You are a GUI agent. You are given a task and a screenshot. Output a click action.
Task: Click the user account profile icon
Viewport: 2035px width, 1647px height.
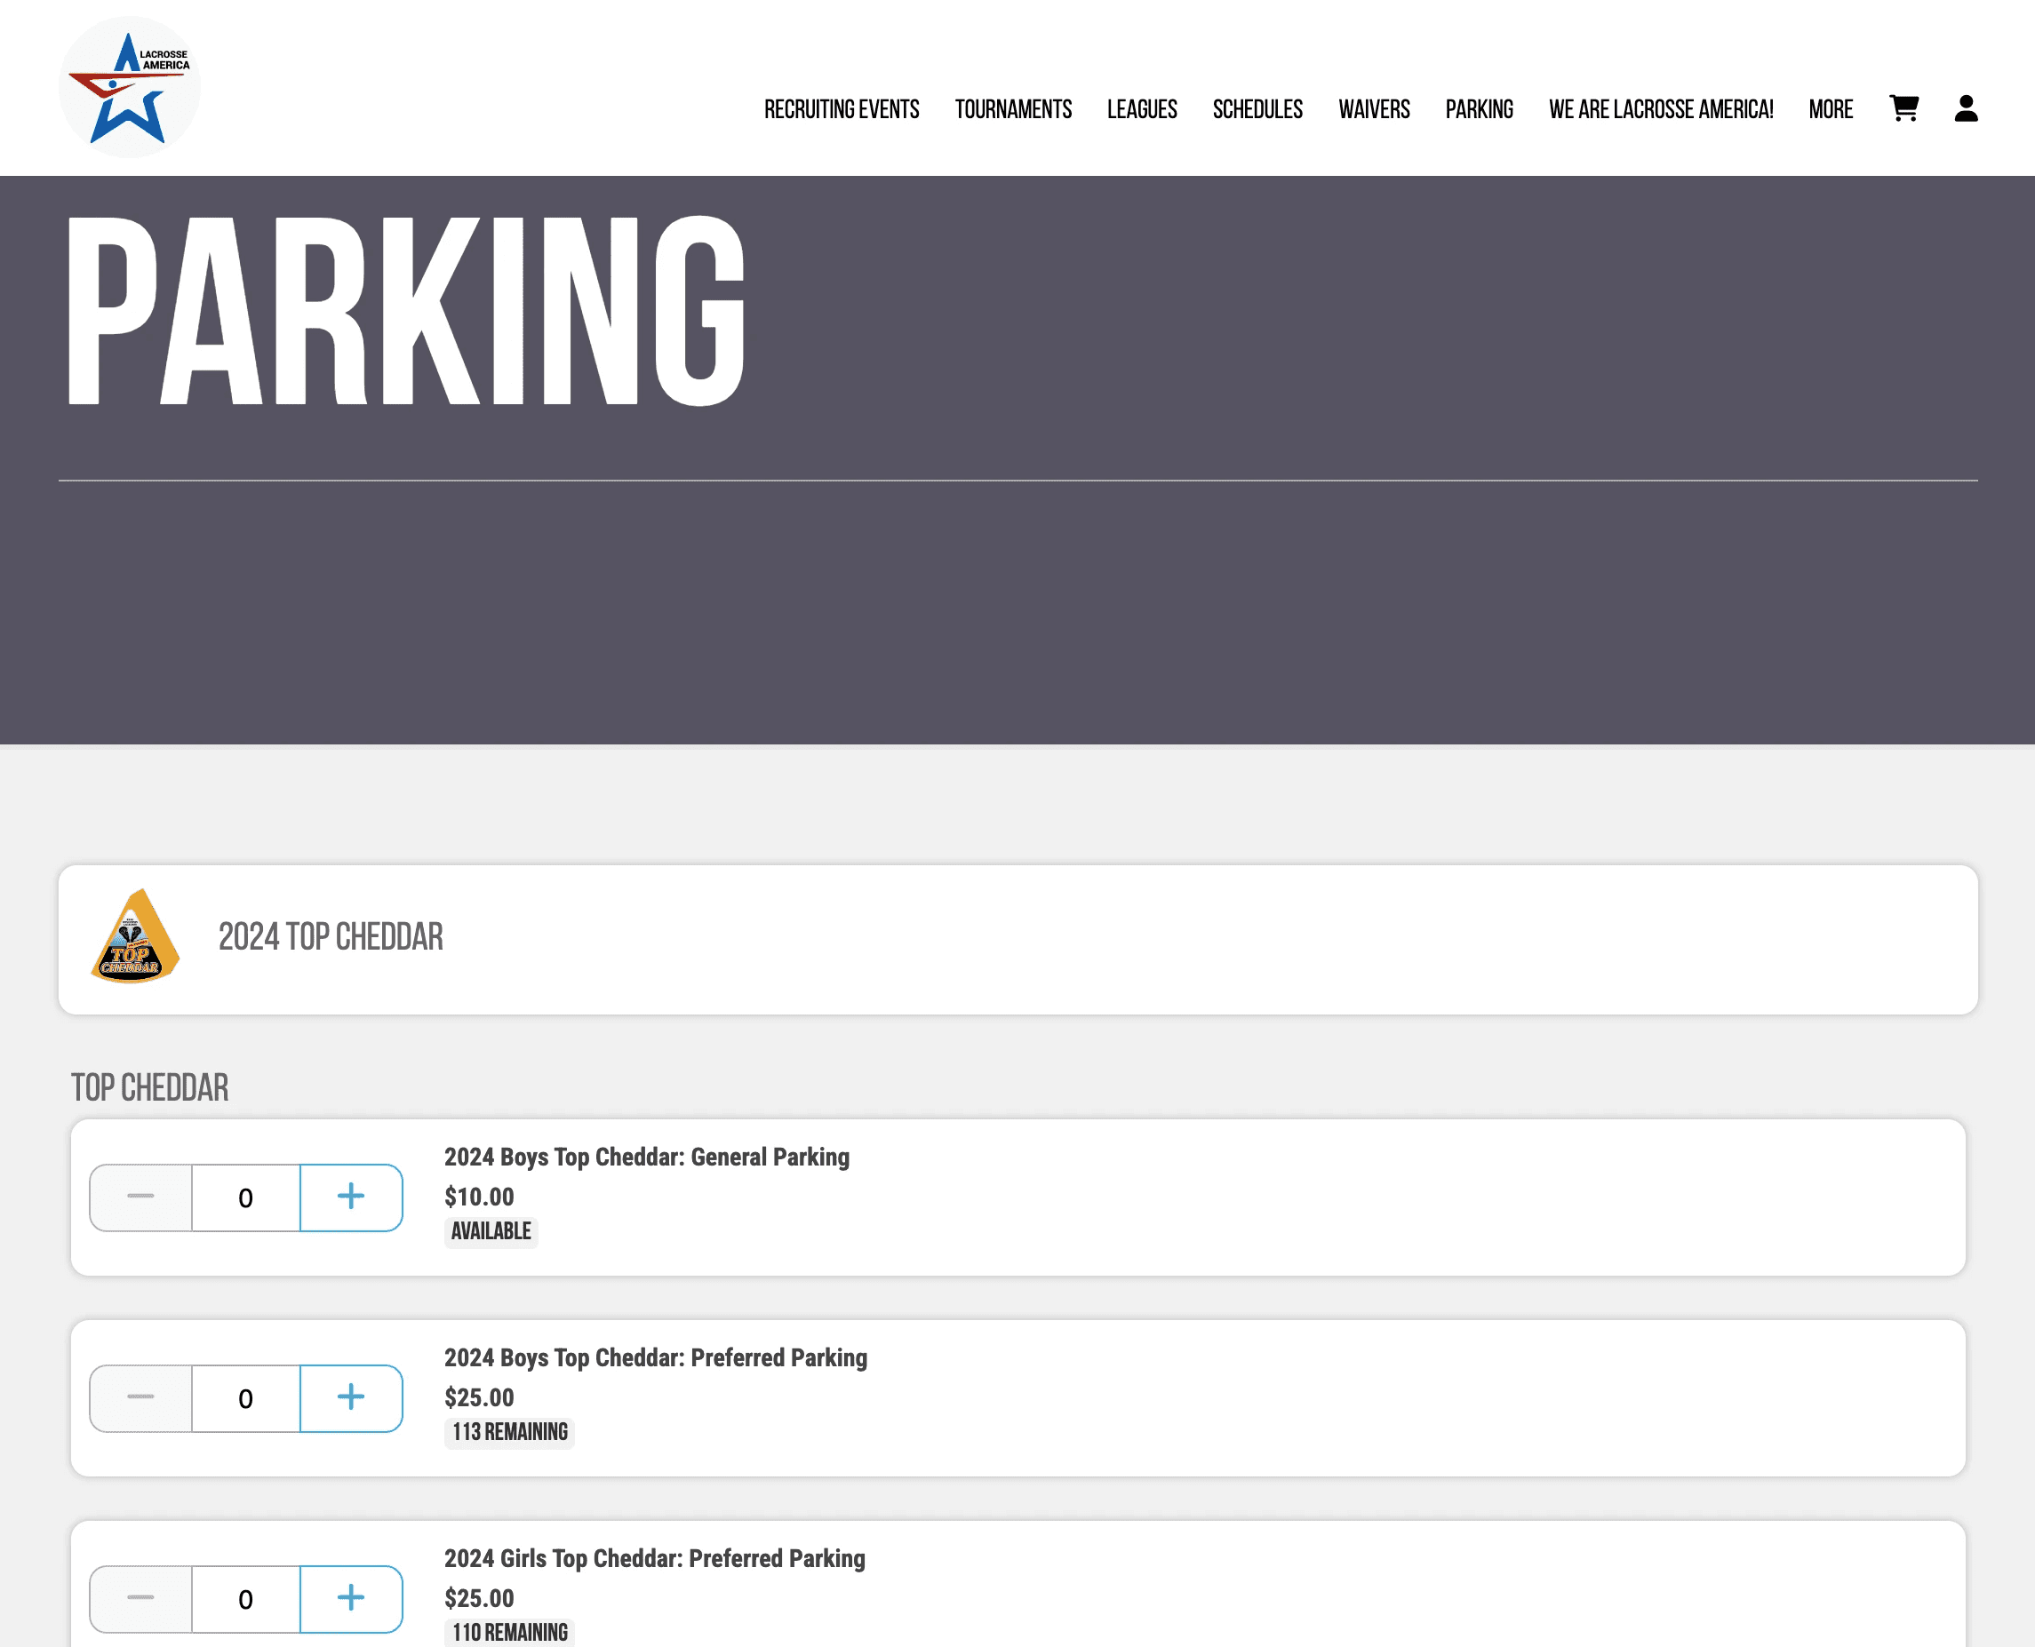point(1966,109)
